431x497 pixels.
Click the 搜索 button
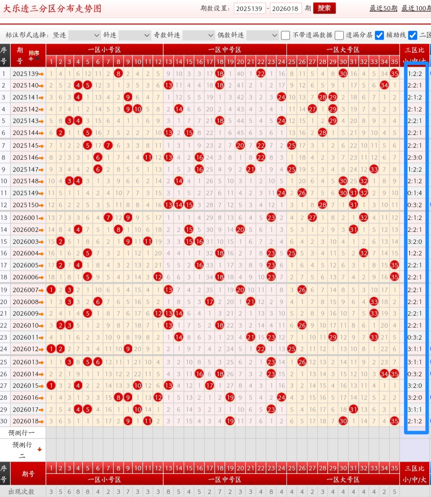coord(324,8)
